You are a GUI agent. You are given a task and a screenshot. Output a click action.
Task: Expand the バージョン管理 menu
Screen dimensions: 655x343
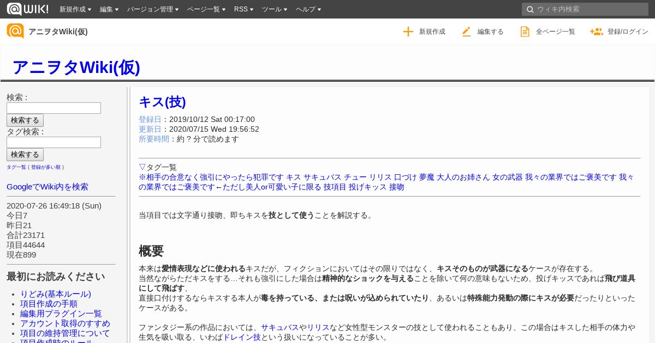(153, 9)
